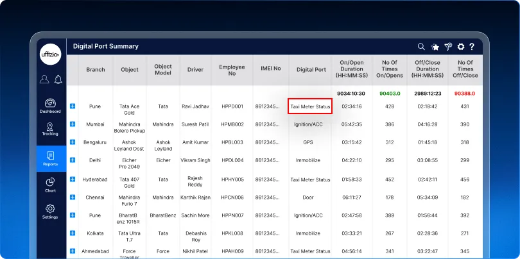Image resolution: width=520 pixels, height=259 pixels.
Task: Open the filter icon in header
Action: [x=448, y=47]
